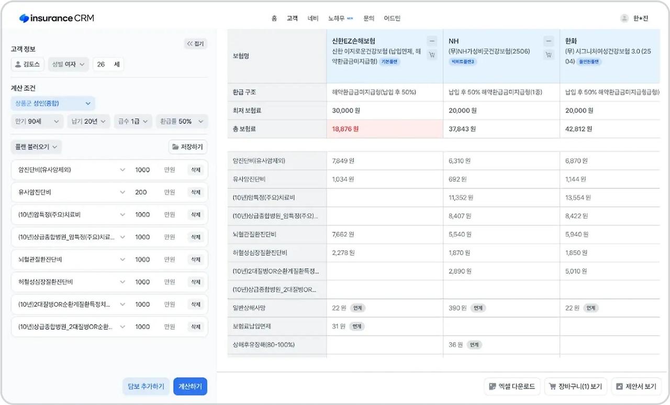Screen dimensions: 670x405
Task: Click the 엑셀 다운로드 button
Action: [x=512, y=387]
